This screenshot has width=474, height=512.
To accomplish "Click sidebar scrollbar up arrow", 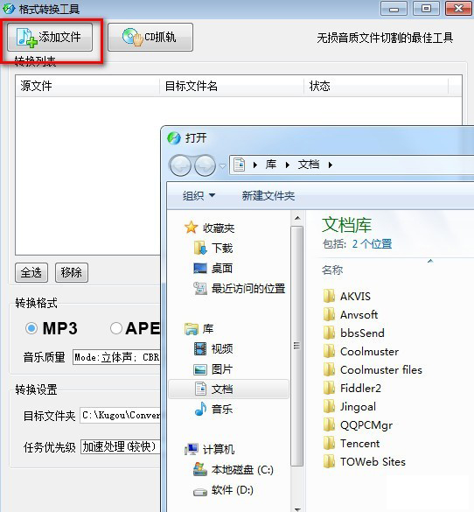I will [x=297, y=218].
